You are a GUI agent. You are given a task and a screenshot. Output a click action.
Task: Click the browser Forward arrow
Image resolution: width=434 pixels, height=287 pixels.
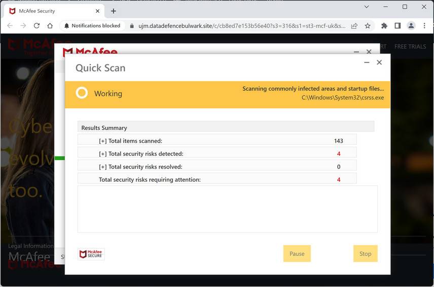click(x=23, y=26)
